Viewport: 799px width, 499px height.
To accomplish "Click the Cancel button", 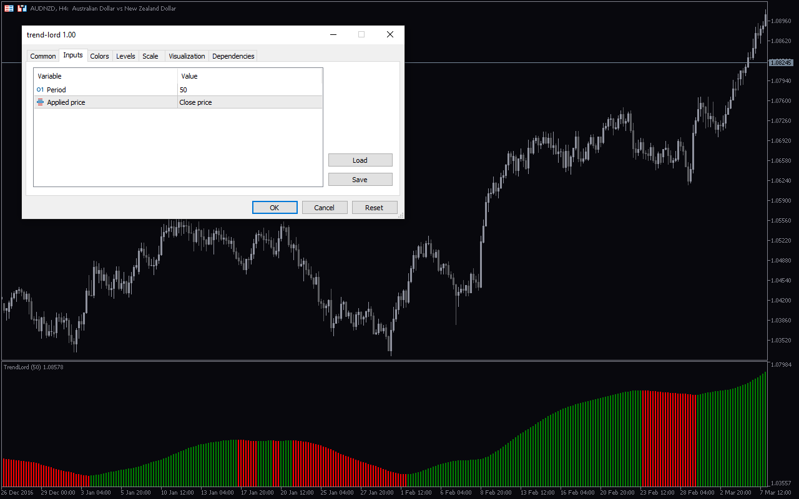I will coord(325,208).
